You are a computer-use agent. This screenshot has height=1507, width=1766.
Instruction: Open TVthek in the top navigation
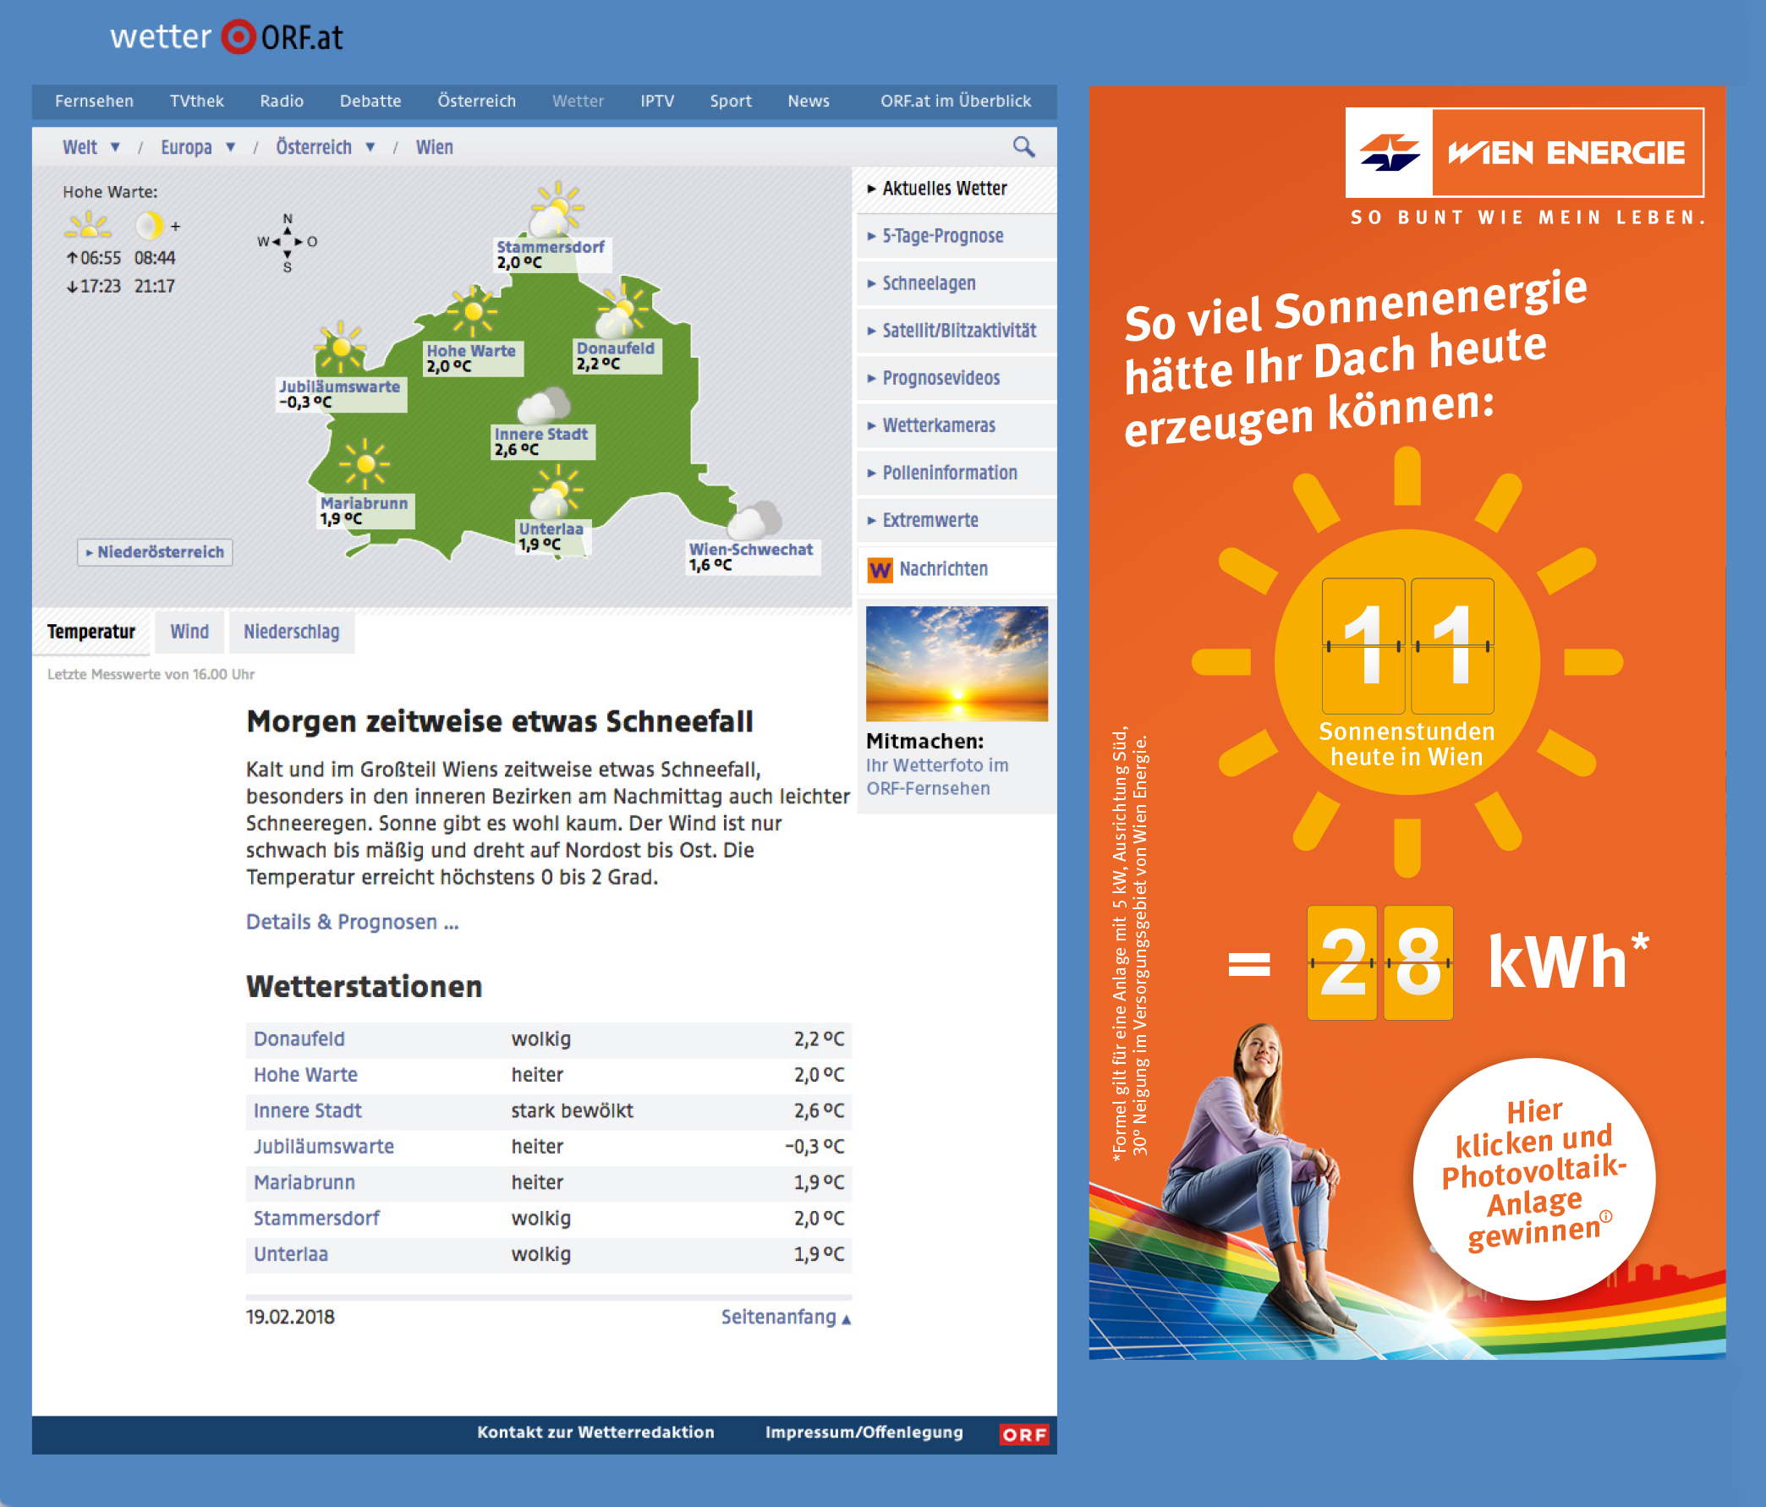197,101
